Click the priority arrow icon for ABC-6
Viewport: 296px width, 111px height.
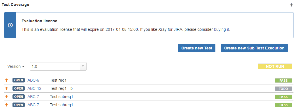coord(7,80)
